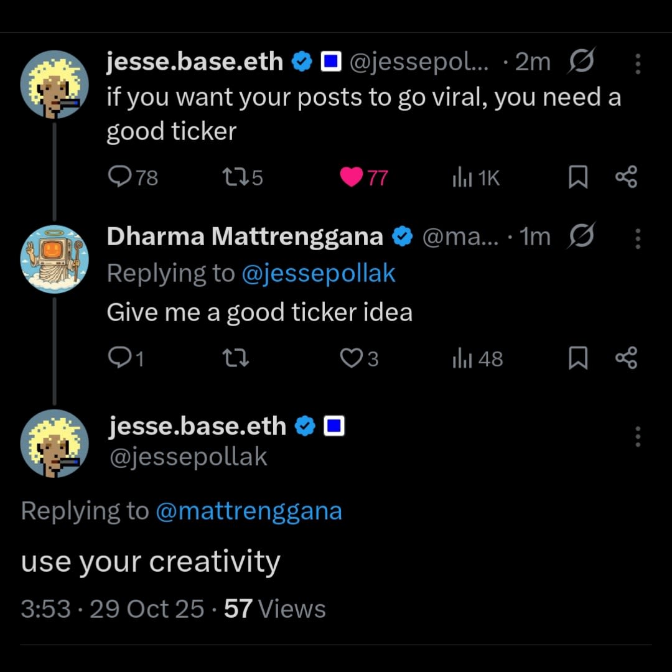
Task: Bookmark Dharma Mattrenggana's reply
Action: click(x=578, y=358)
